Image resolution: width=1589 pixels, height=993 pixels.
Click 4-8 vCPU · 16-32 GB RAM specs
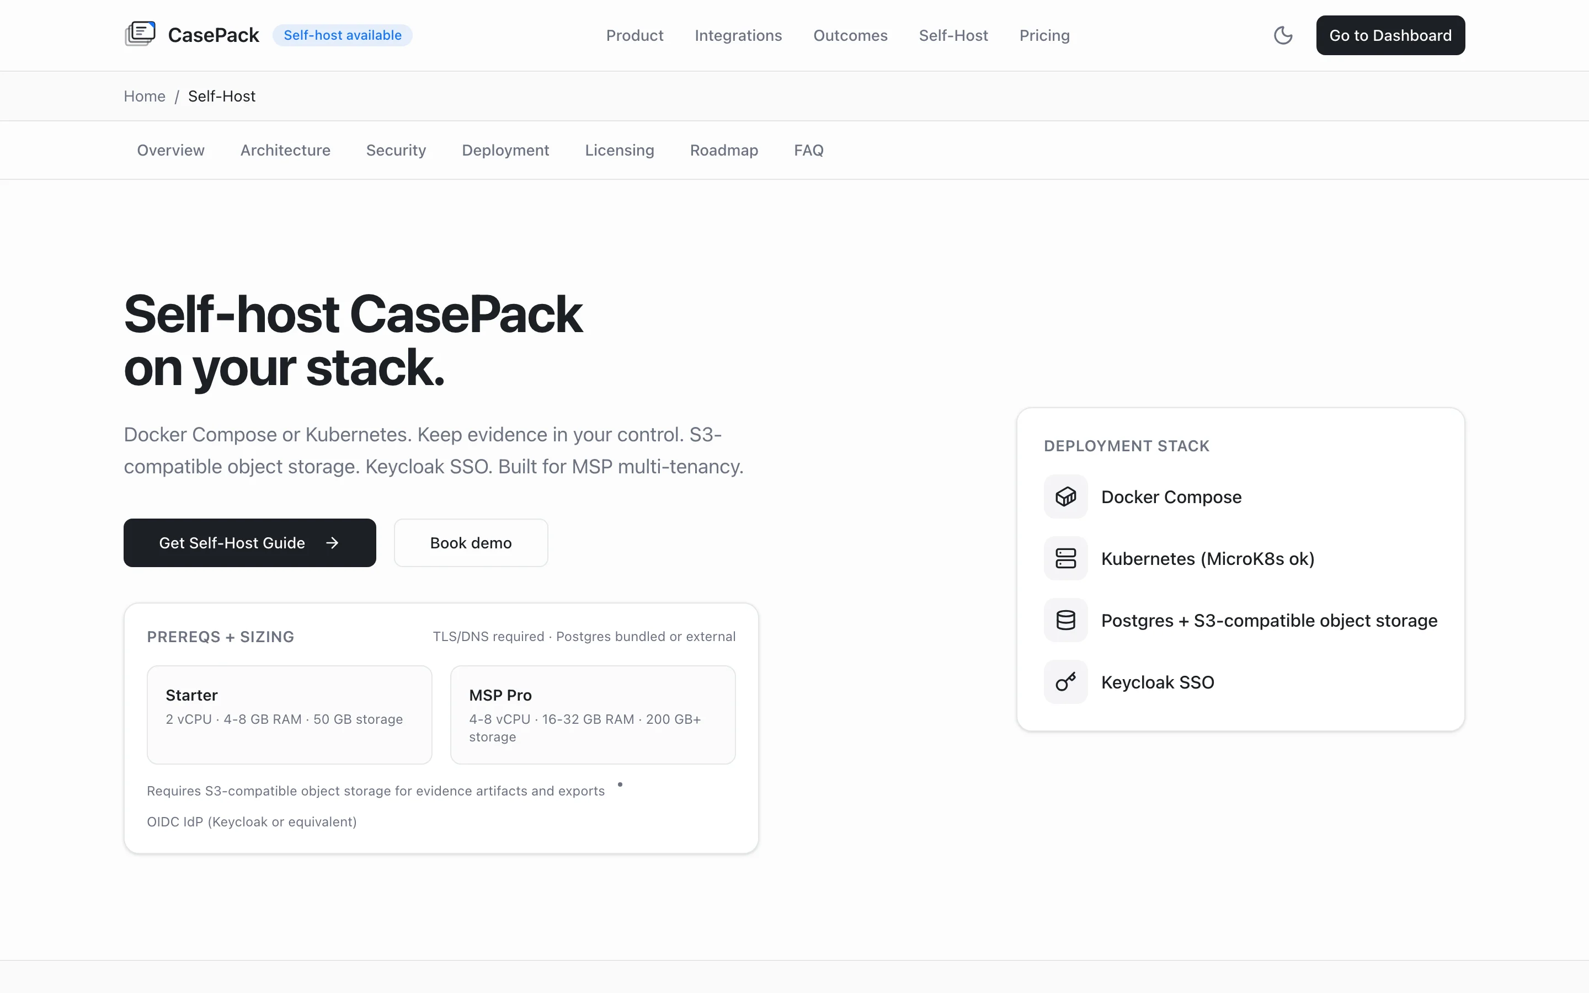(584, 728)
